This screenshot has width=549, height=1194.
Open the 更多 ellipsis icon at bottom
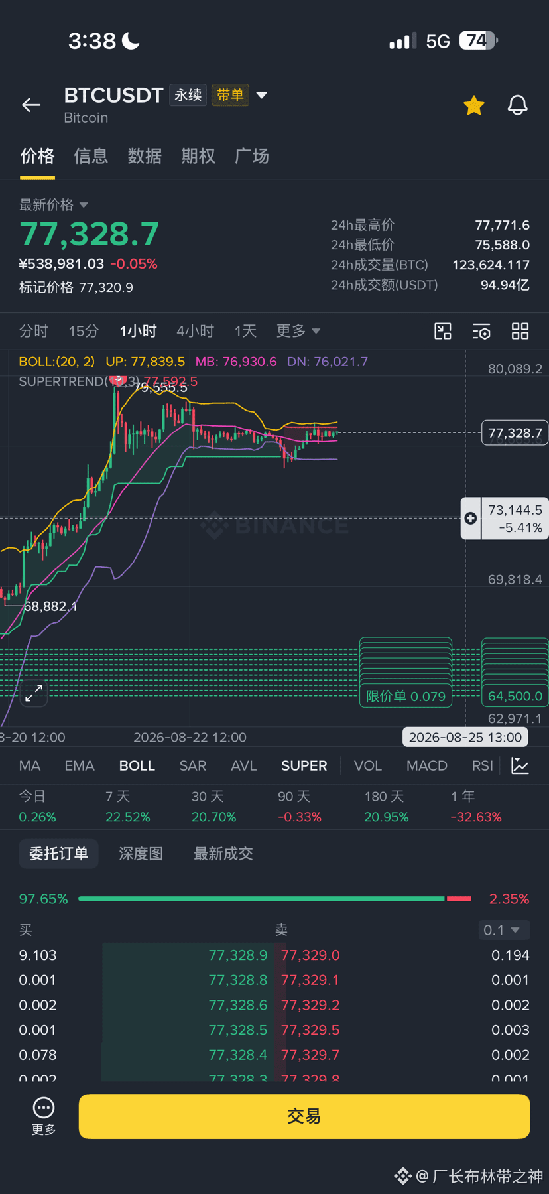(44, 1116)
